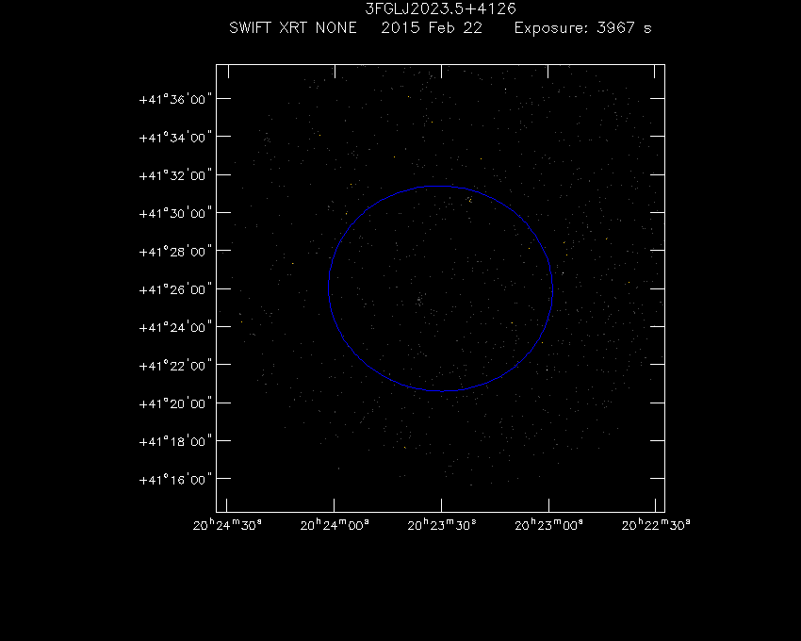Click the declination label +41°32'00"
Image resolution: width=801 pixels, height=641 pixels.
click(175, 175)
